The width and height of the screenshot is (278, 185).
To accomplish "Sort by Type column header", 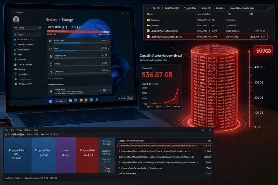I will [x=229, y=14].
